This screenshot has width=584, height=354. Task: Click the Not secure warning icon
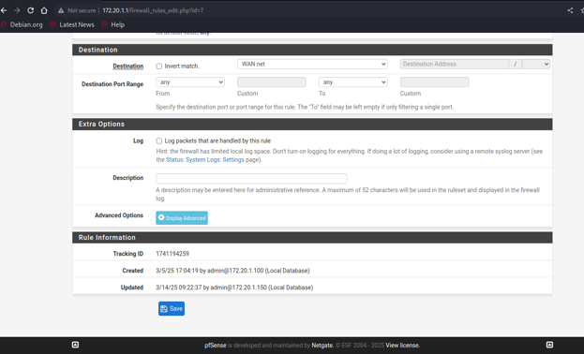pos(61,10)
